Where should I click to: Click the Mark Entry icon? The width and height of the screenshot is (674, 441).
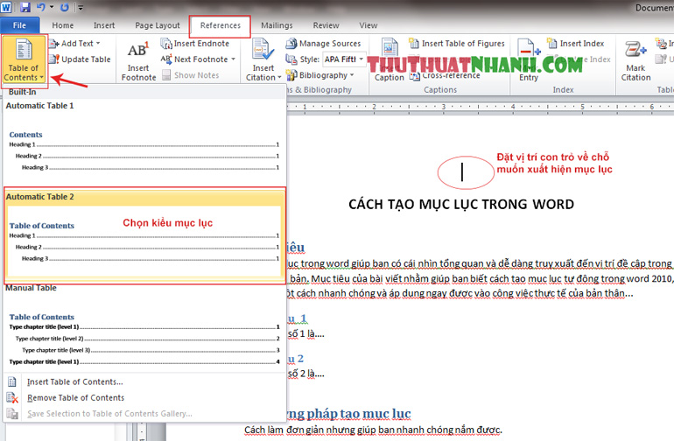(x=529, y=50)
